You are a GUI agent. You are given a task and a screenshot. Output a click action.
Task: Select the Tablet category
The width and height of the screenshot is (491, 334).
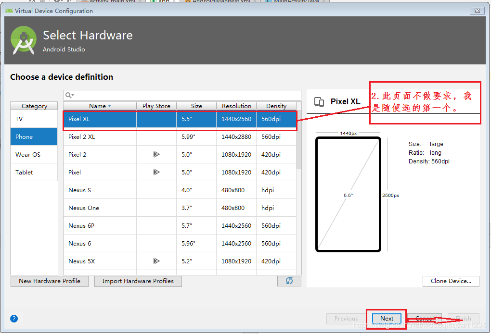click(34, 173)
